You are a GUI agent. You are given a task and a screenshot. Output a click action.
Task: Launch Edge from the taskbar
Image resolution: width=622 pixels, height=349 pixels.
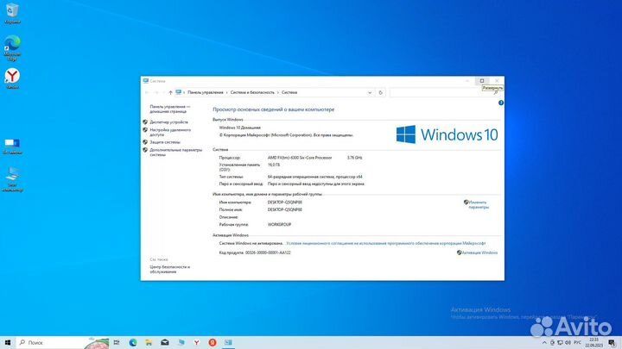132,342
